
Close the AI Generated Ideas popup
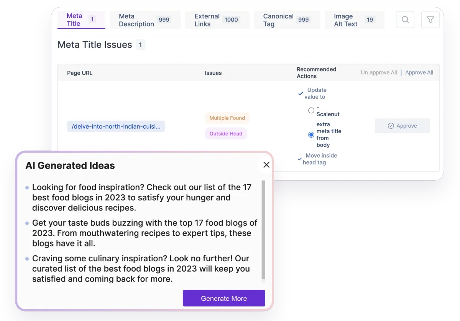266,165
